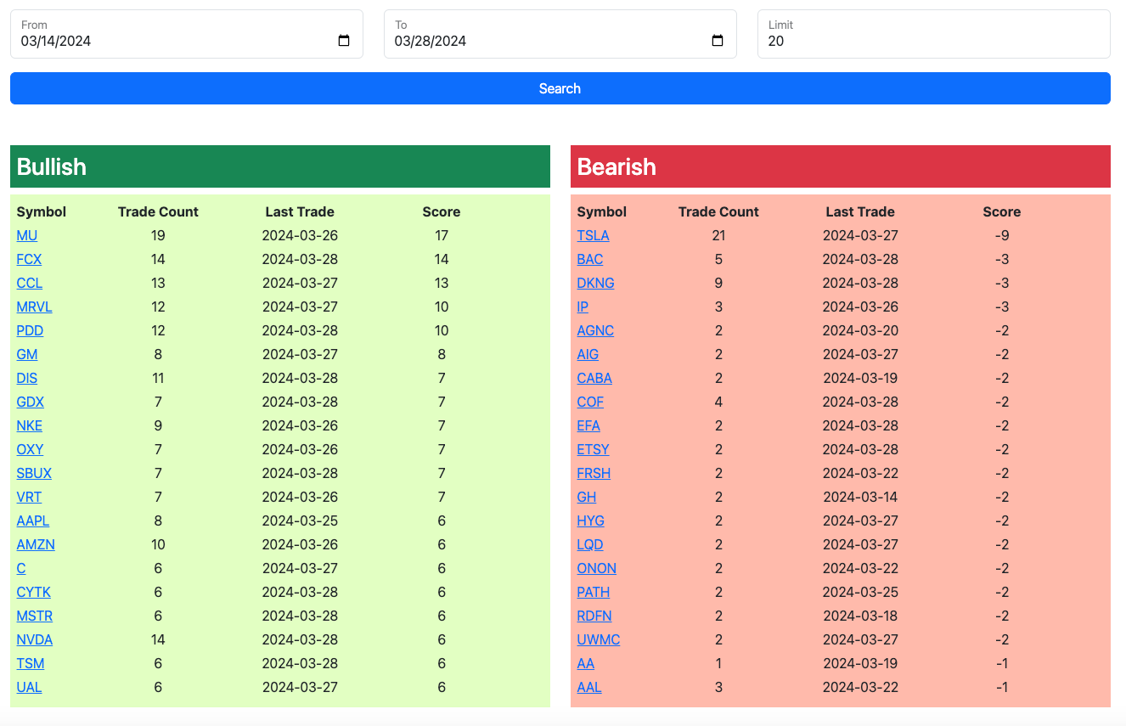Select RDFN's last trade date 2024-03-18
This screenshot has width=1126, height=726.
860,616
